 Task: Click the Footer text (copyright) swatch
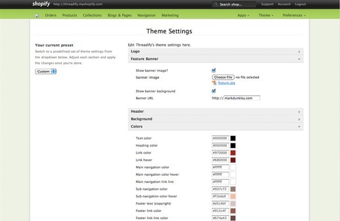(233, 203)
